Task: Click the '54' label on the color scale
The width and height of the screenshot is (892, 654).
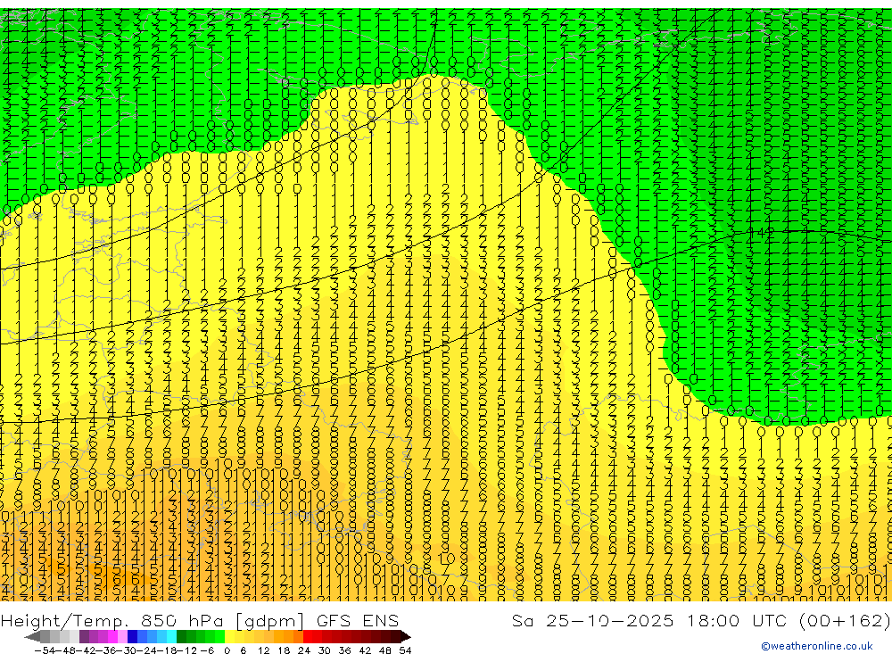Action: pyautogui.click(x=405, y=650)
